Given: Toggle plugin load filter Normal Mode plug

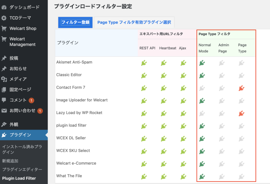Looking at the screenshot, I should click(202, 126).
